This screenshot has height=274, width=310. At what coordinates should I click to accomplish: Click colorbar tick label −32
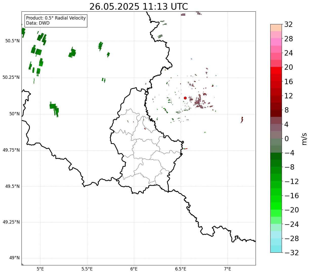292,253
